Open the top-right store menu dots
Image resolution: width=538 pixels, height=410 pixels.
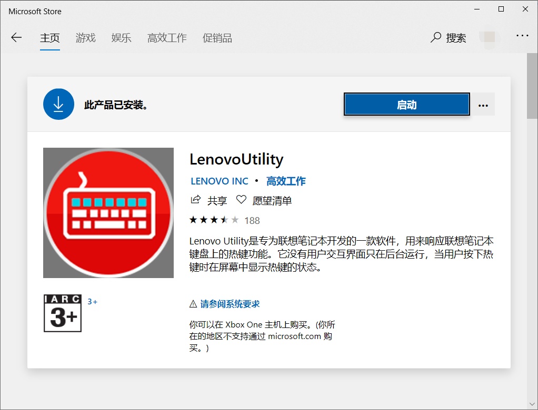(522, 36)
